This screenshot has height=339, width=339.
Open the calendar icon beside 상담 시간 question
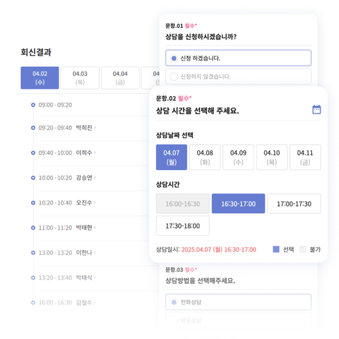tap(316, 110)
